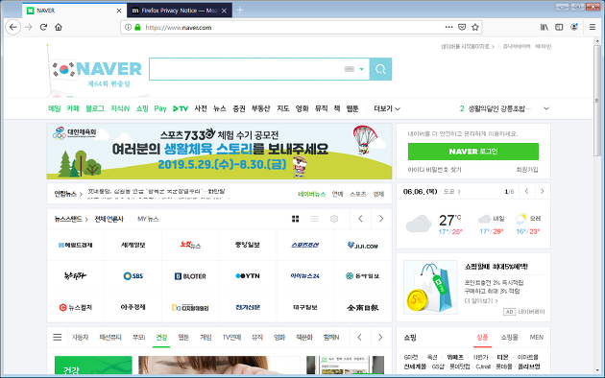This screenshot has height=378, width=605.
Task: Open the SBS news publisher tile
Action: pyautogui.click(x=133, y=276)
